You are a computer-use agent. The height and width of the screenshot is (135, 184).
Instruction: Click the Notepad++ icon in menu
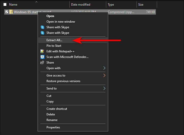tap(42, 51)
